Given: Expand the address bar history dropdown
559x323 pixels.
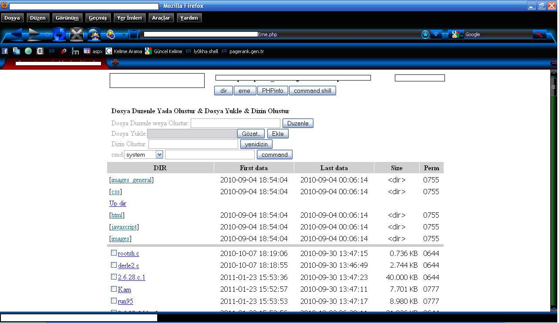Looking at the screenshot, I should tap(436, 34).
